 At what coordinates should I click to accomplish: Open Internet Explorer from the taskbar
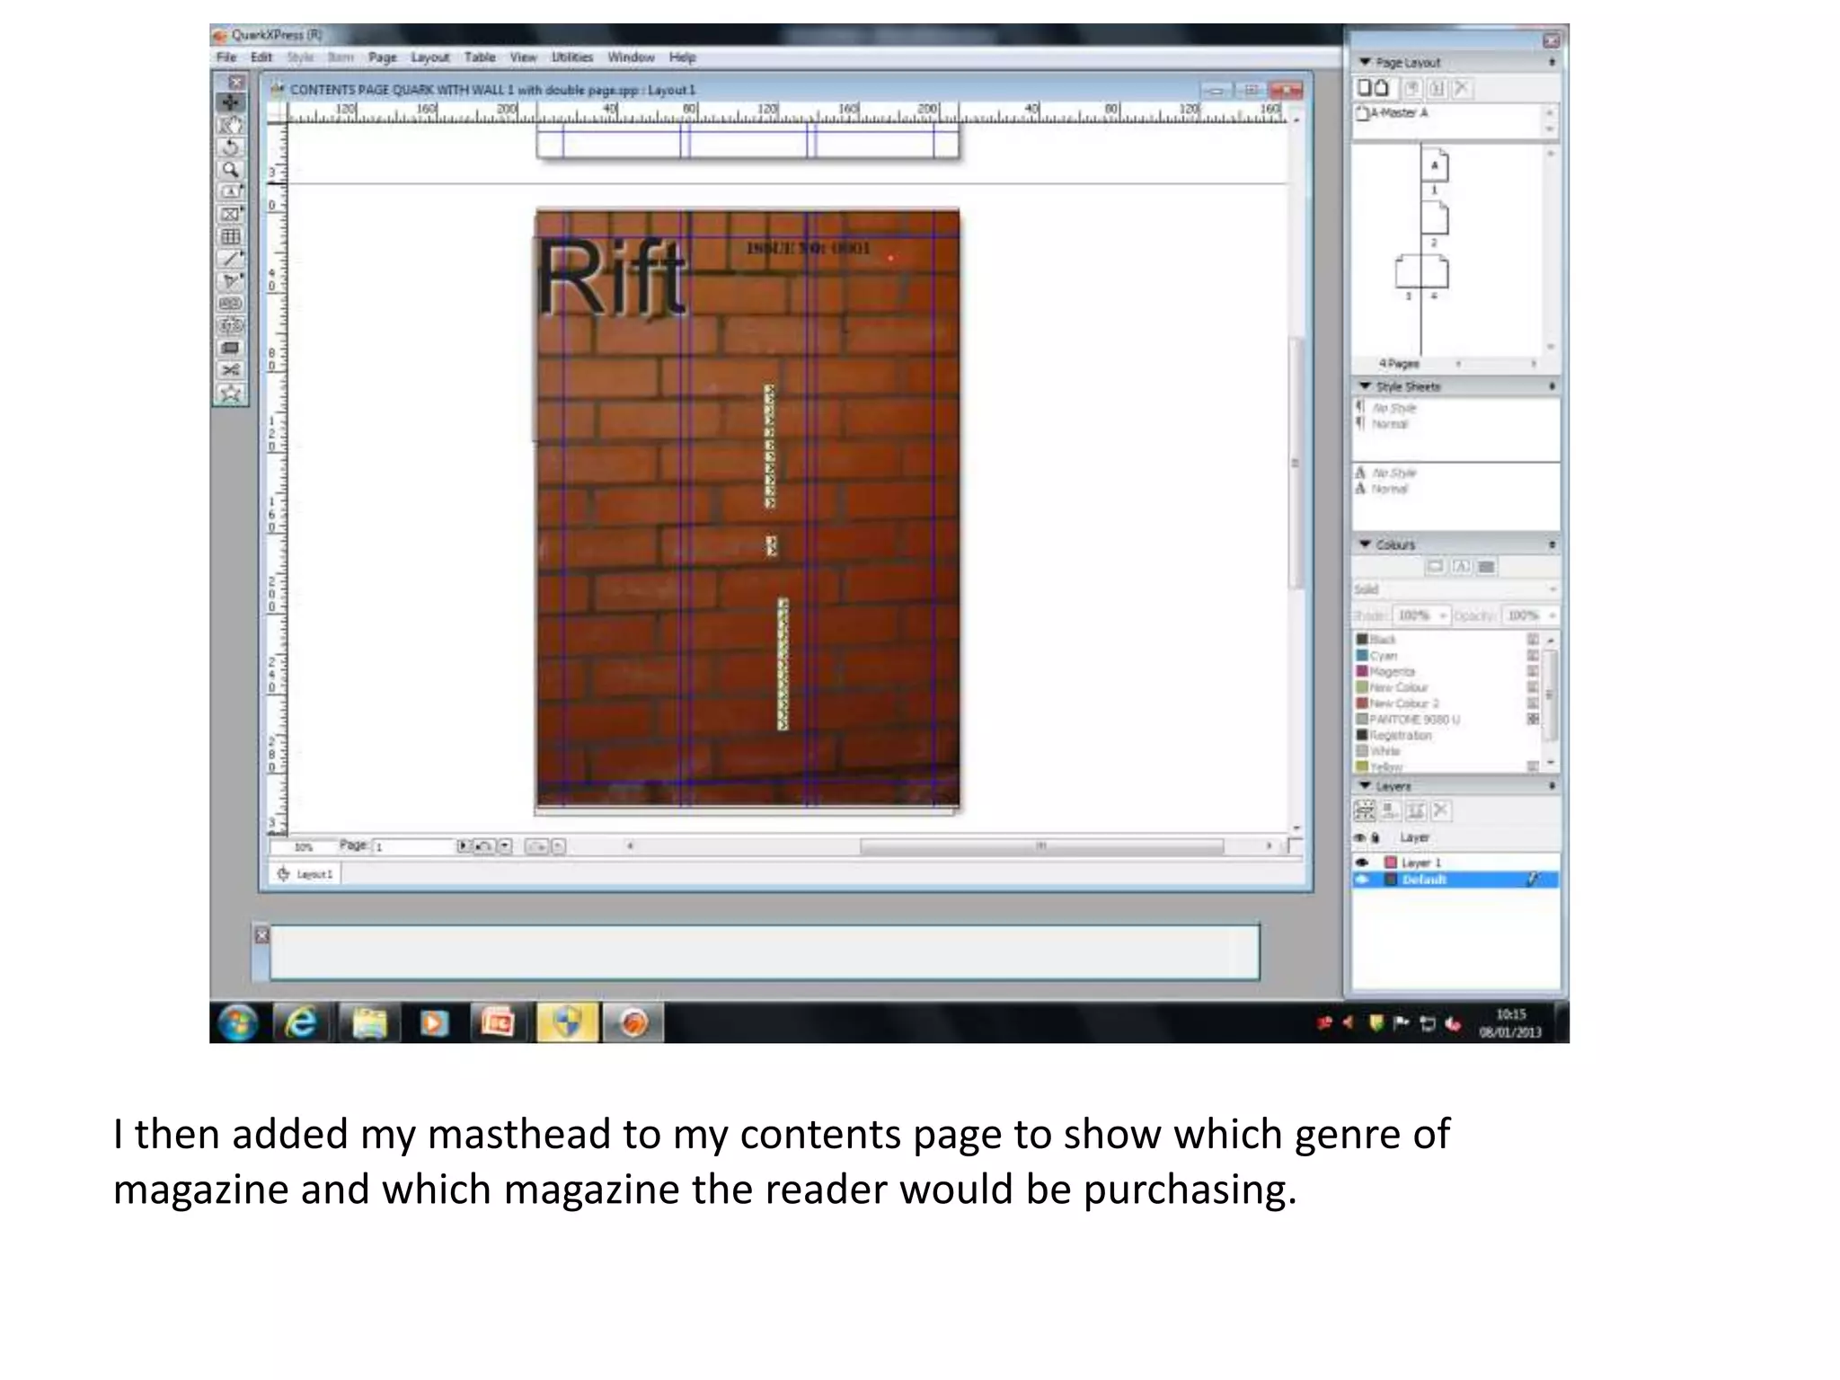pos(301,1022)
